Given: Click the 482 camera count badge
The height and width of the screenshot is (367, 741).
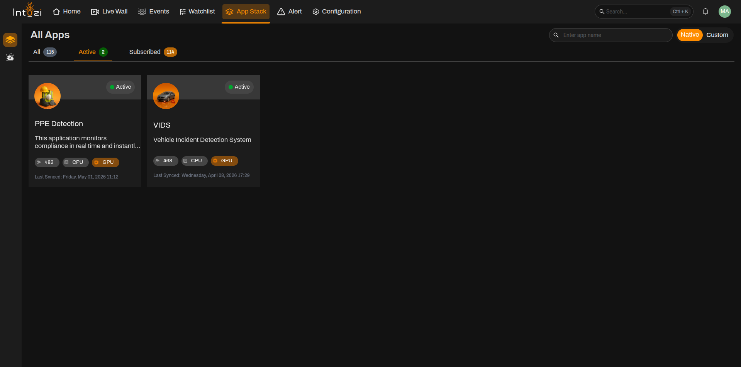Looking at the screenshot, I should click(47, 162).
